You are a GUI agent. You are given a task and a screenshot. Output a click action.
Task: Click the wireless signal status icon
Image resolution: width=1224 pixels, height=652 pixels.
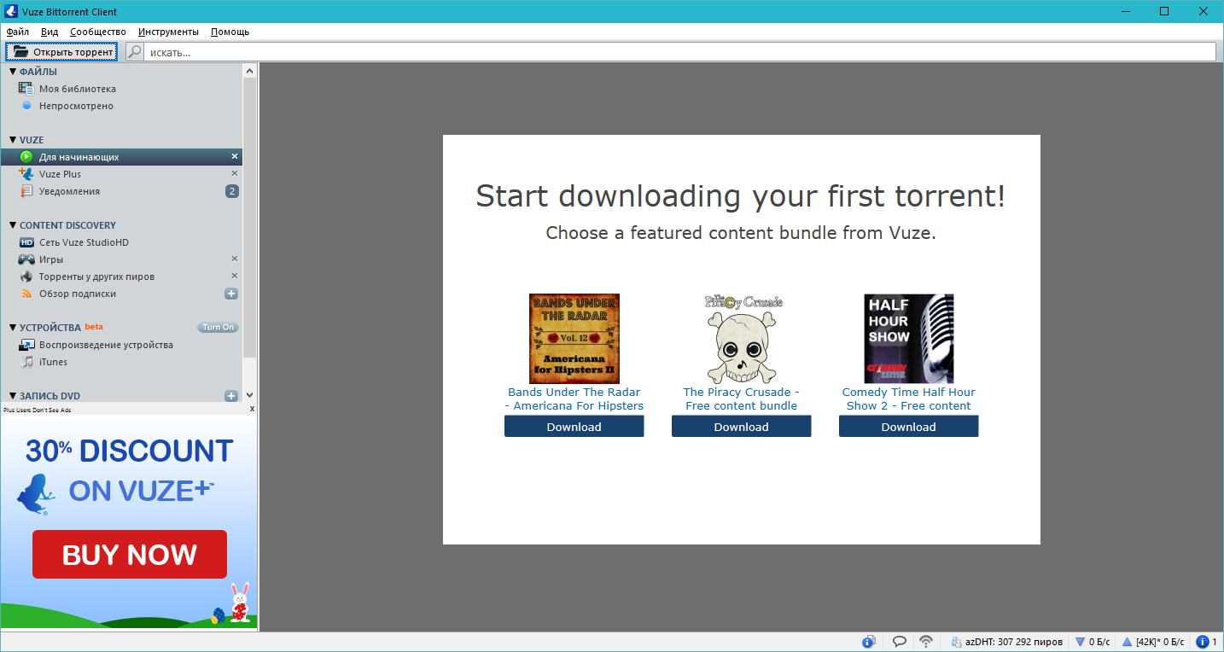(926, 642)
